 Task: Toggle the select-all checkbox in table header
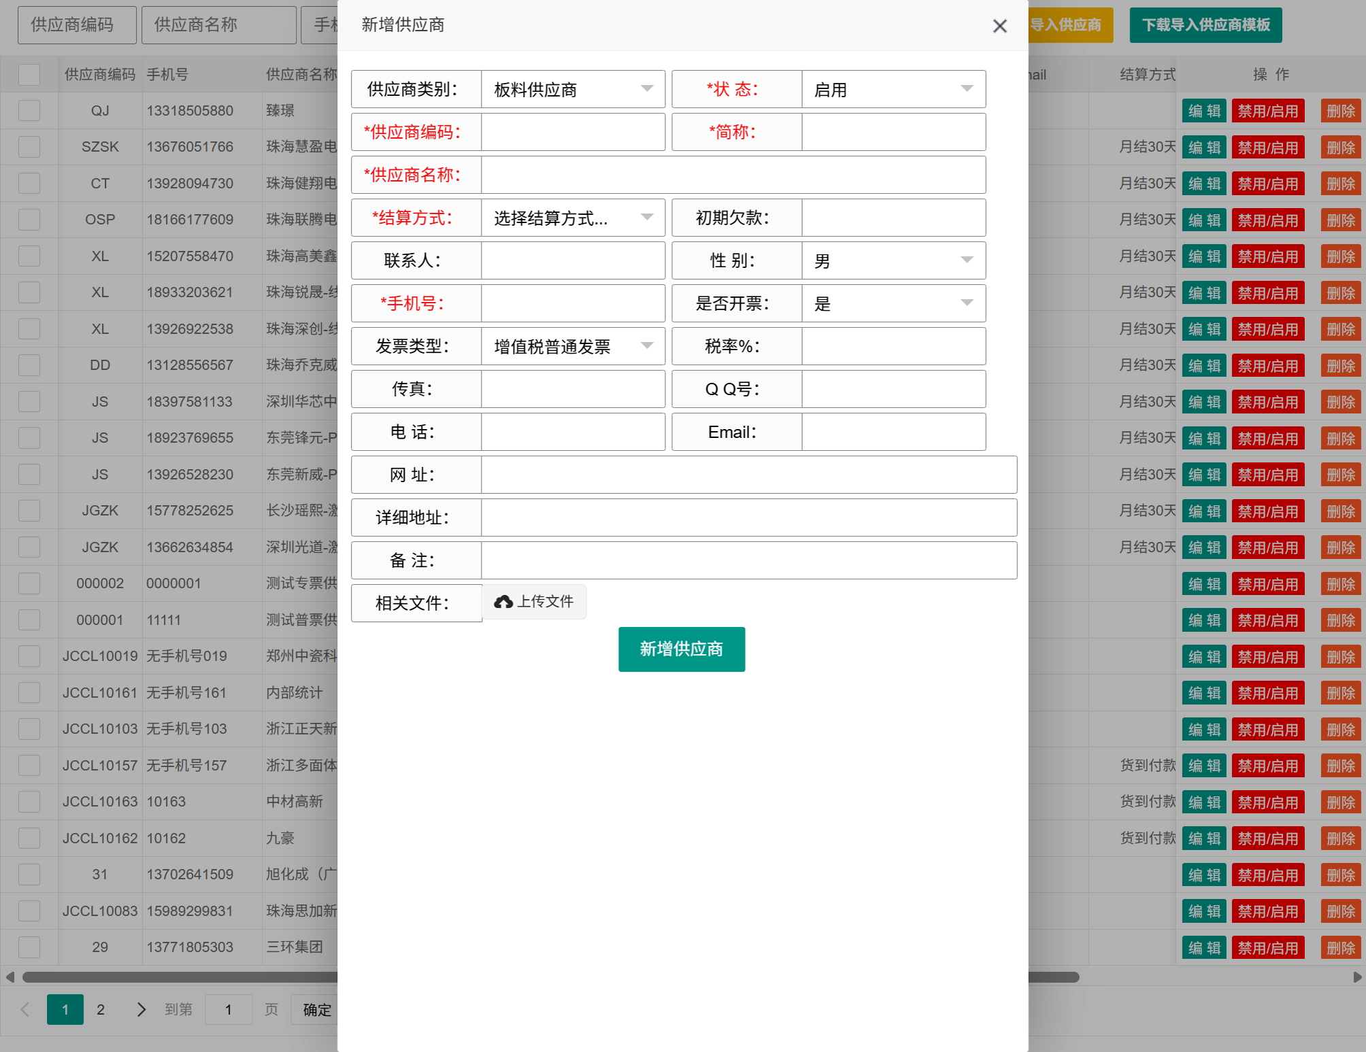coord(29,74)
